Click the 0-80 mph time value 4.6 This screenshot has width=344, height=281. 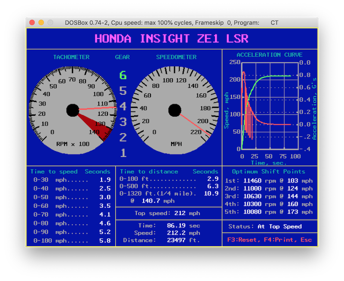(x=105, y=223)
